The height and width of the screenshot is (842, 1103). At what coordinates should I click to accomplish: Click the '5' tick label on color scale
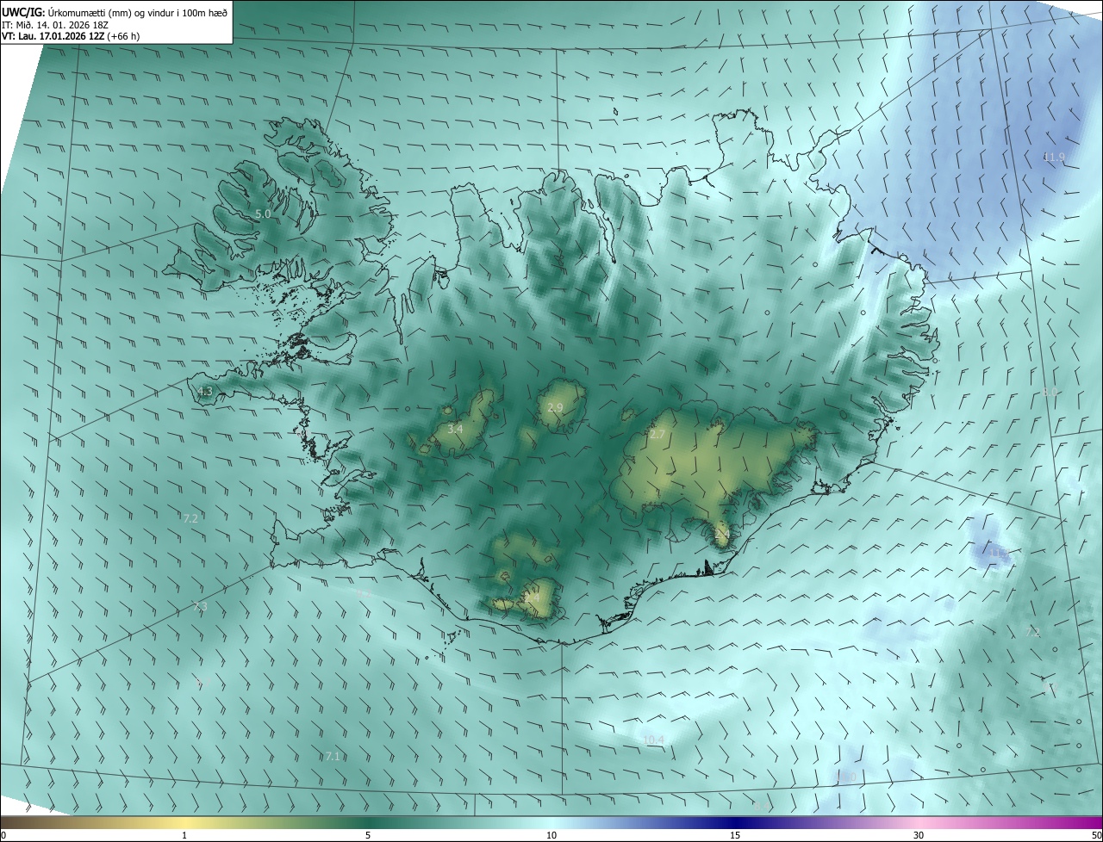(368, 835)
